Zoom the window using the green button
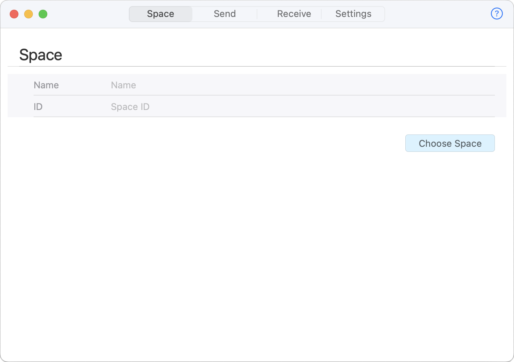 coord(43,14)
